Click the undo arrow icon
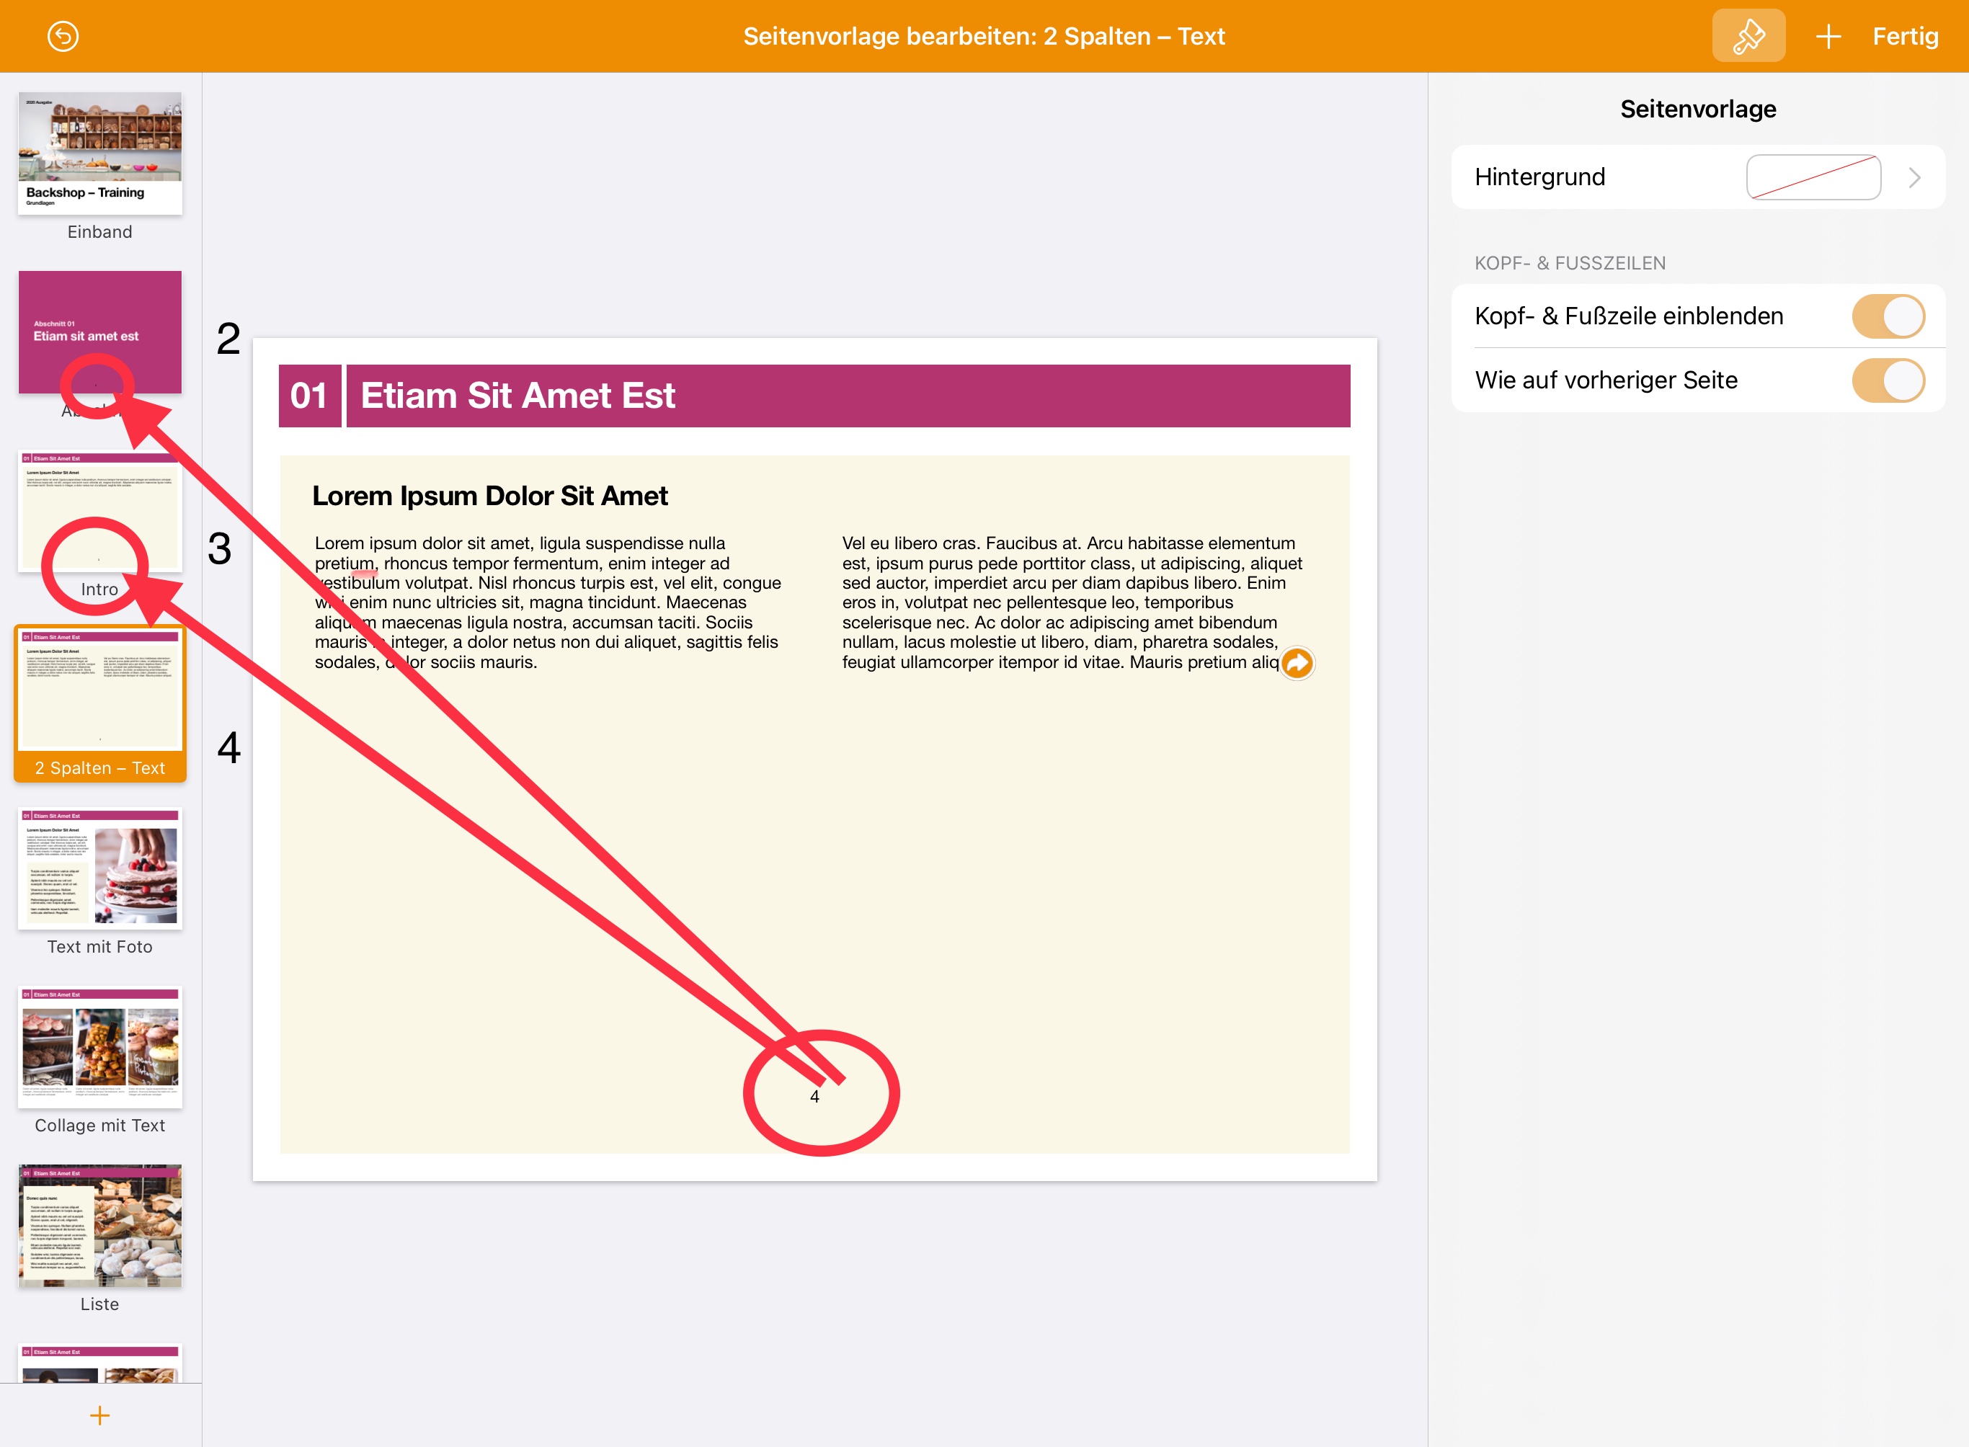This screenshot has width=1969, height=1447. click(x=63, y=36)
